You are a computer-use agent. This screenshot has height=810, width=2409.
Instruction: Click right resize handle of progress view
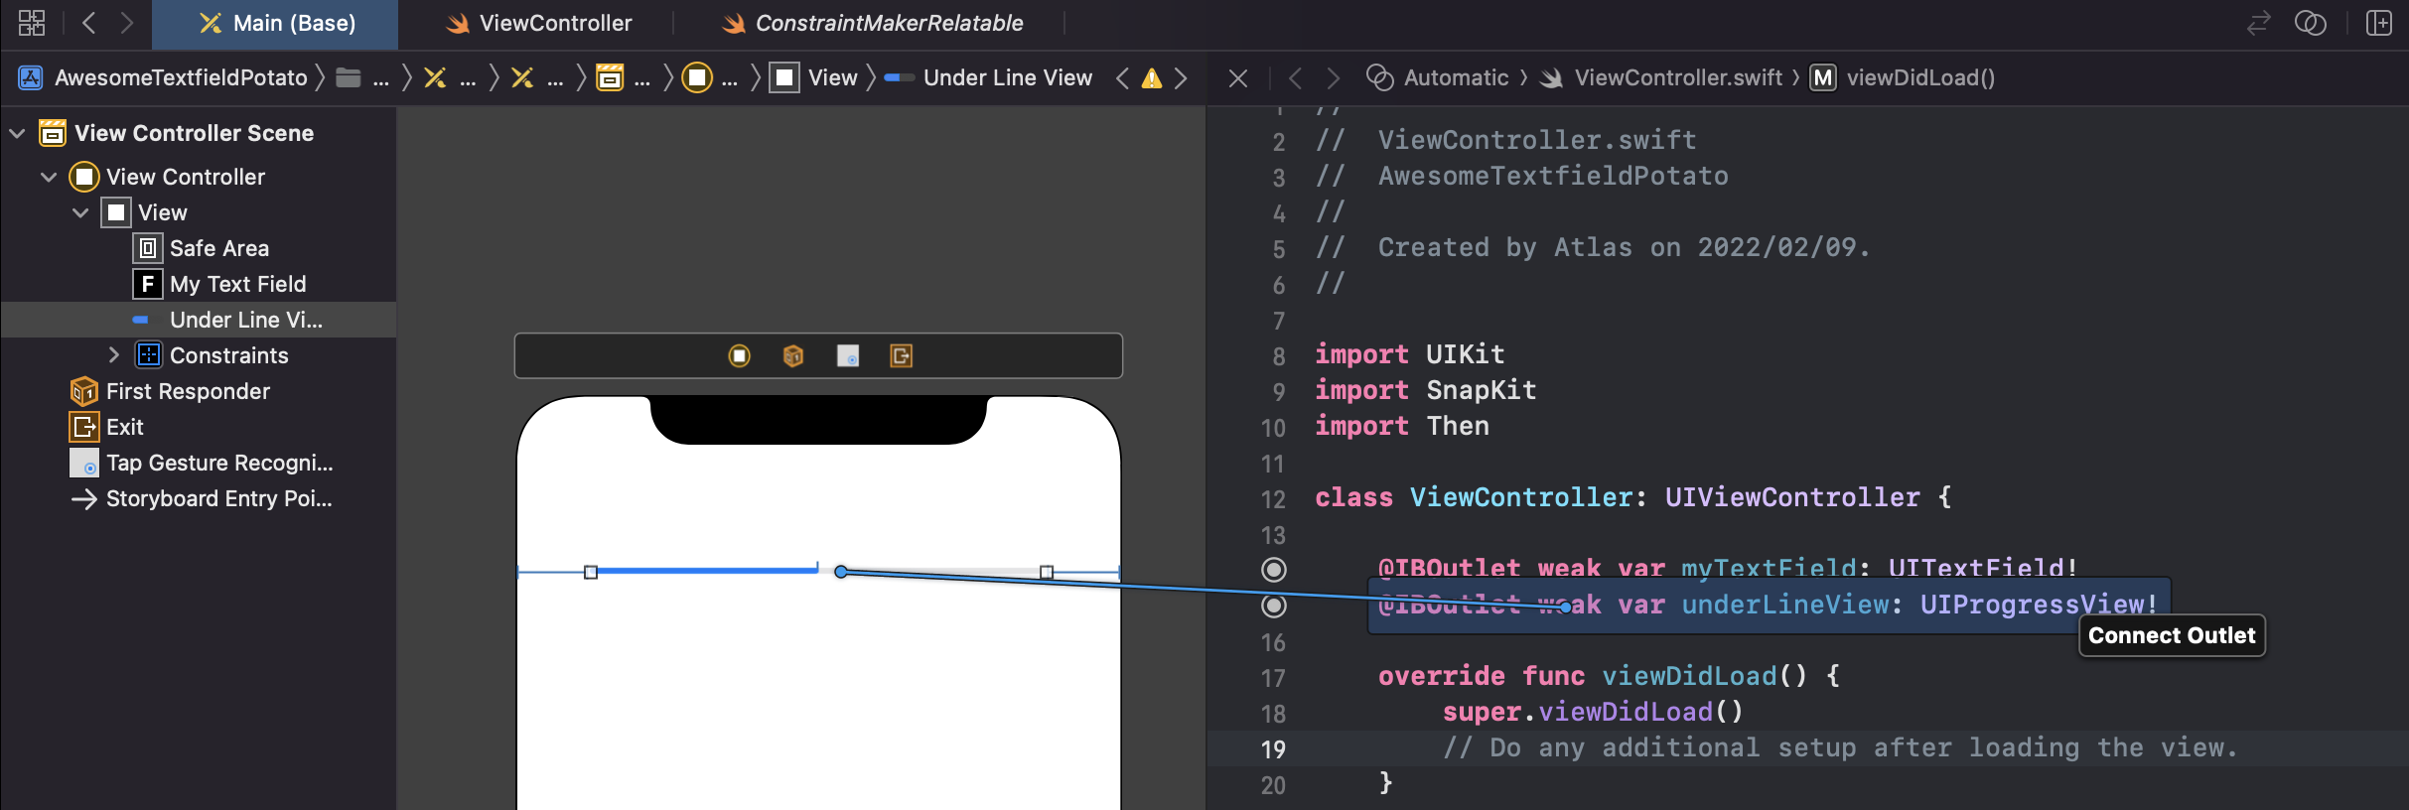pos(1047,573)
